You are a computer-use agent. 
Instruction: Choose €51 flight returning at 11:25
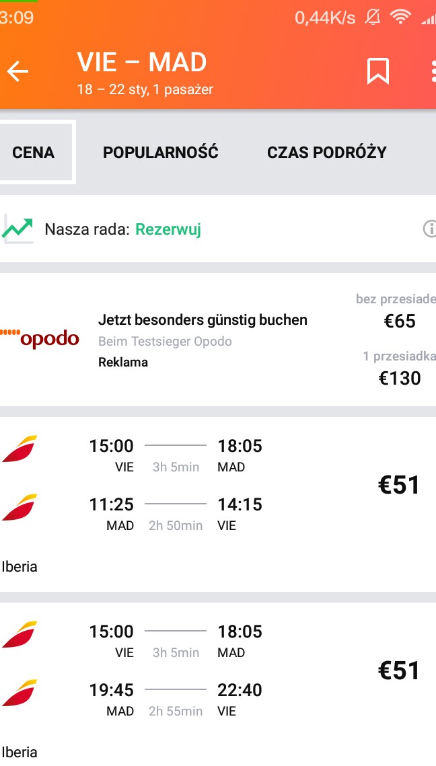[218, 504]
